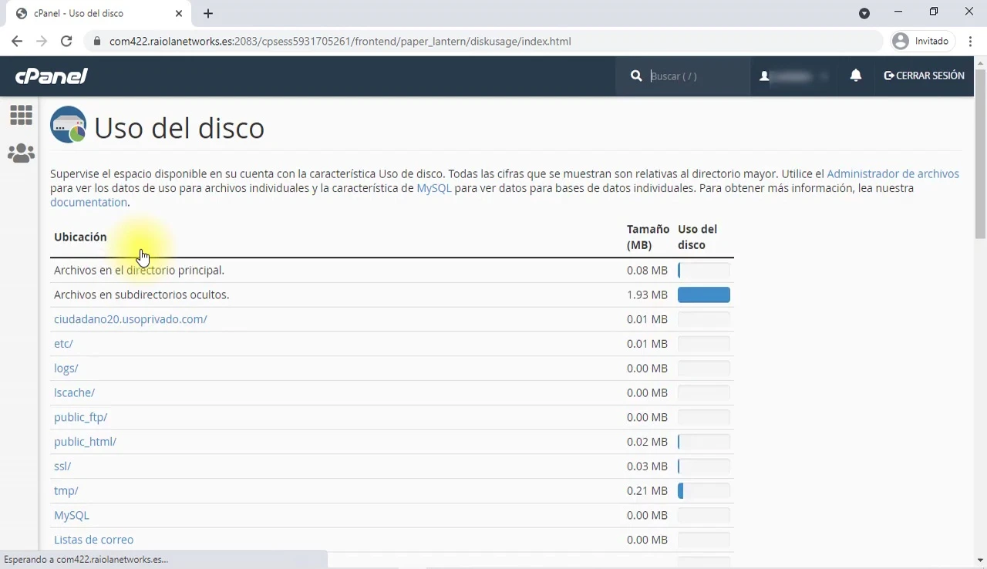
Task: Close the cPanel - Uso del disco tab
Action: click(x=179, y=13)
